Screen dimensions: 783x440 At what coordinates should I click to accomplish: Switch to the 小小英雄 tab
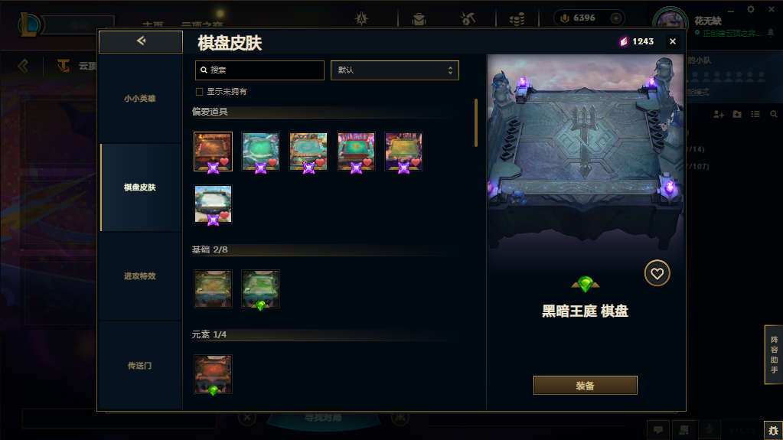[140, 99]
